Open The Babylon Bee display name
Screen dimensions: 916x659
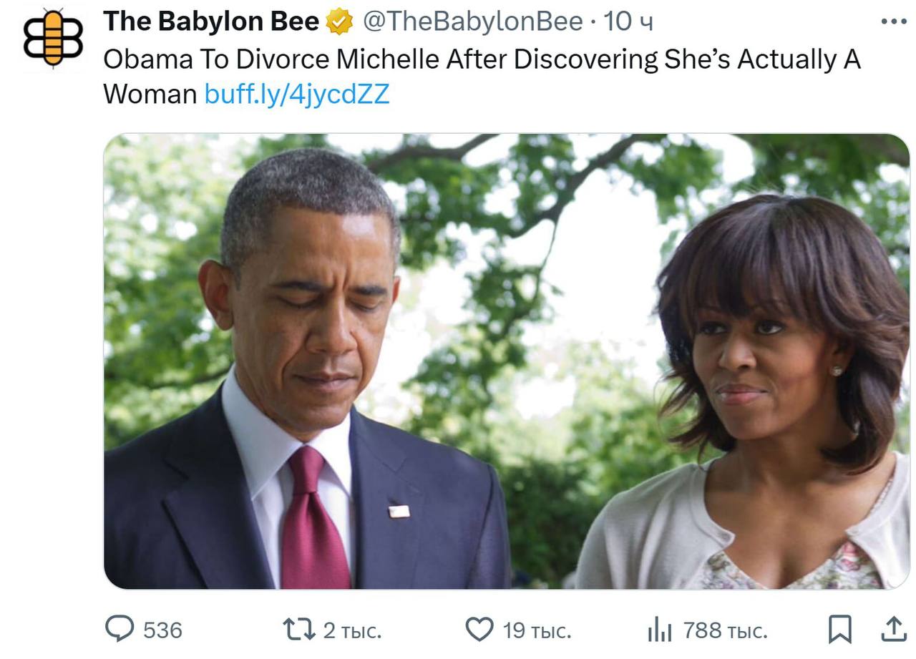(211, 21)
